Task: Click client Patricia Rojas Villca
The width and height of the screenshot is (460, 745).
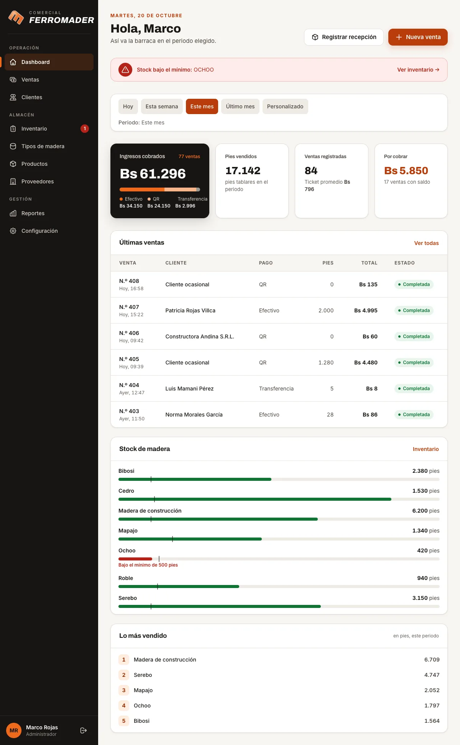Action: (191, 310)
